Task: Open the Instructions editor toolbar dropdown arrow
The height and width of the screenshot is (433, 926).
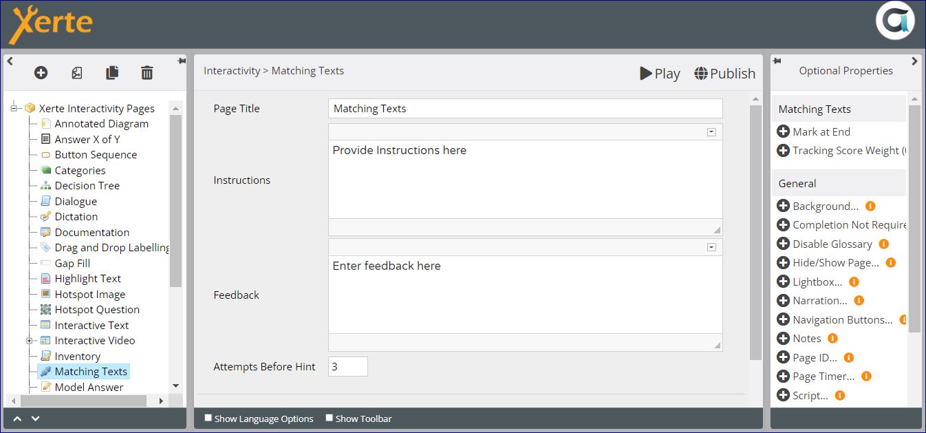Action: tap(712, 132)
